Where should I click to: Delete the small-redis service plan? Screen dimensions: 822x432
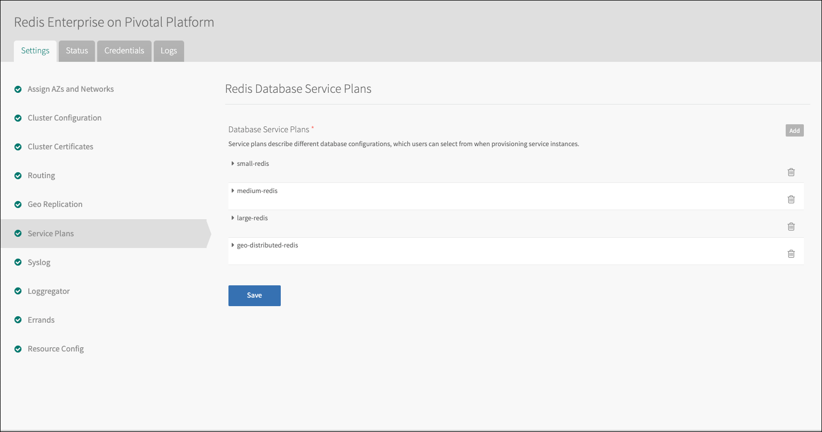[x=791, y=172]
